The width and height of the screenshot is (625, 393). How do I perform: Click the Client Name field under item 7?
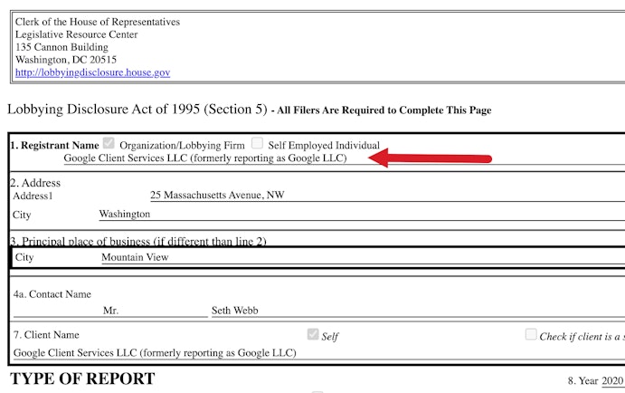click(319, 353)
